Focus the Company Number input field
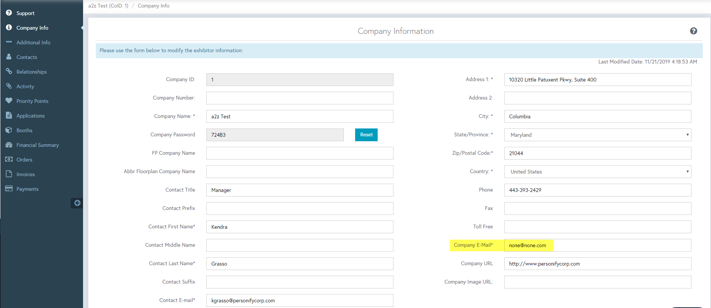Viewport: 711px width, 308px height. [x=300, y=98]
